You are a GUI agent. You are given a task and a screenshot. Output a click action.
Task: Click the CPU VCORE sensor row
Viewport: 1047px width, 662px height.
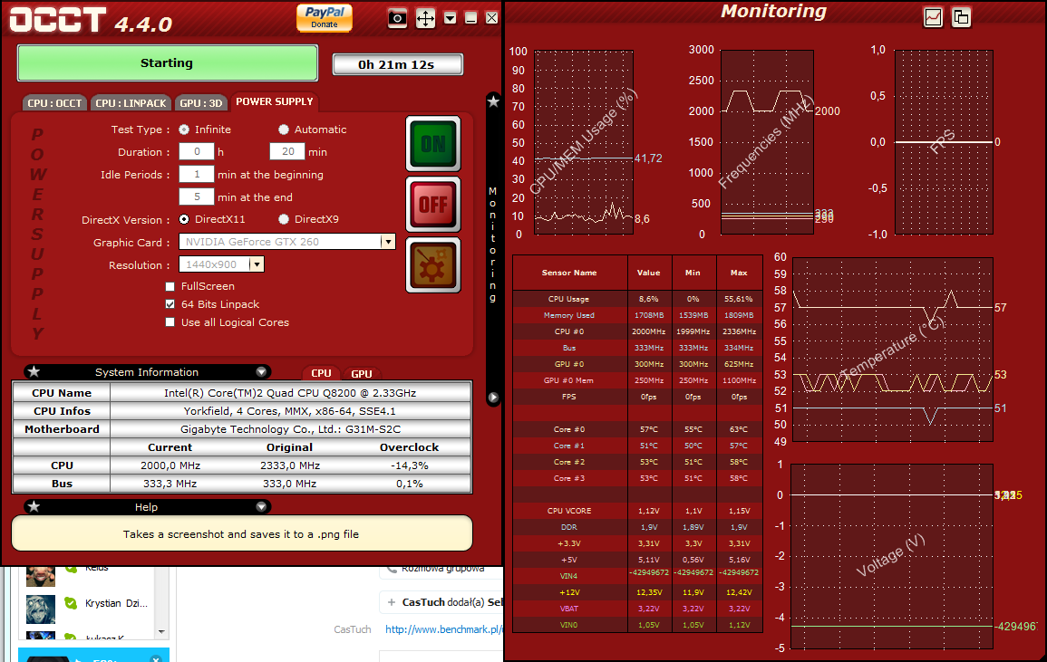pos(637,511)
